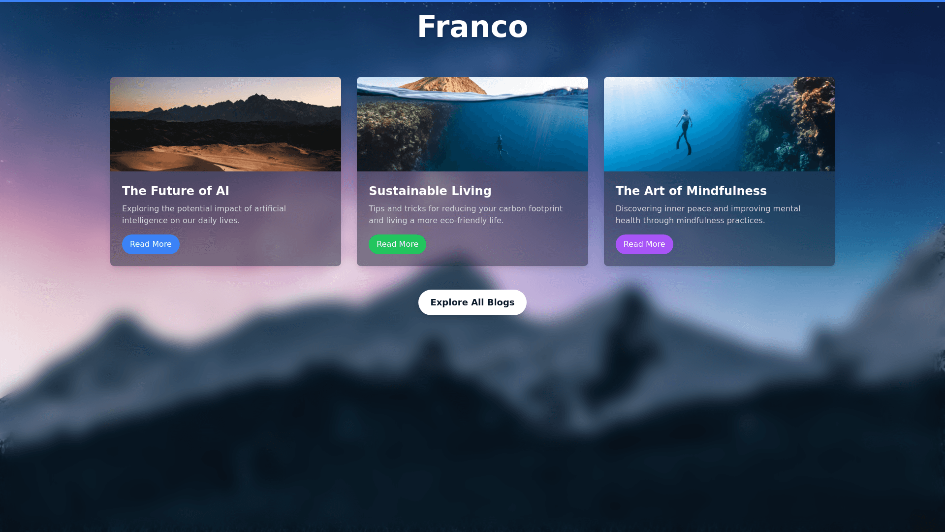945x532 pixels.
Task: Open the underwater reef thumbnail for Sustainable Living
Action: coord(472,124)
